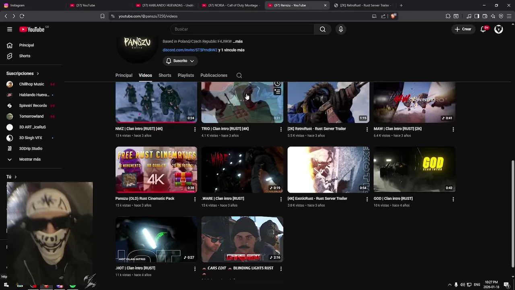
Task: Open the FREE RUST CINEMATICS thumbnail
Action: tap(156, 170)
